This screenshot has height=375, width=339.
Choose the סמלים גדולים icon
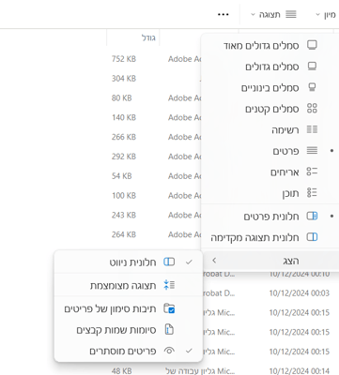(312, 67)
